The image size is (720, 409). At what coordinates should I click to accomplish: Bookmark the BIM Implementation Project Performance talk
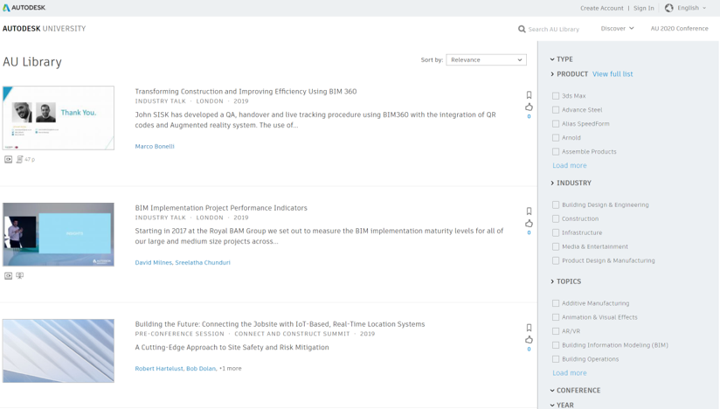pos(529,211)
